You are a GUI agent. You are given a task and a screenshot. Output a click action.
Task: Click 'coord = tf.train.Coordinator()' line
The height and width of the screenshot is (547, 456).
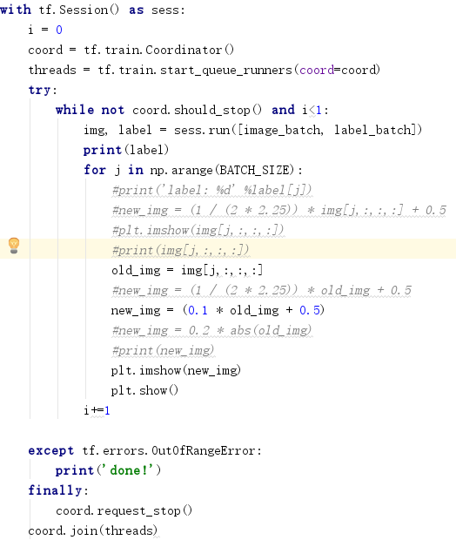(131, 50)
